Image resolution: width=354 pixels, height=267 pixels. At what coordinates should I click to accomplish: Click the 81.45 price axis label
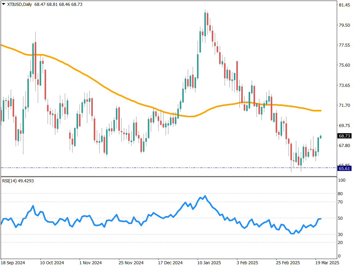(344, 5)
